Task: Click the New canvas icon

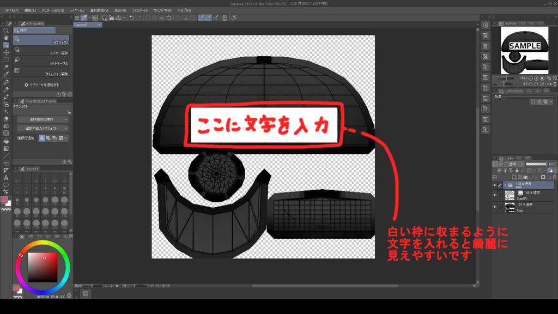Action: pos(105,17)
